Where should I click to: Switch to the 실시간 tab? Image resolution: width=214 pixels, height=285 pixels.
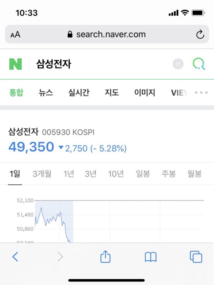coord(79,93)
